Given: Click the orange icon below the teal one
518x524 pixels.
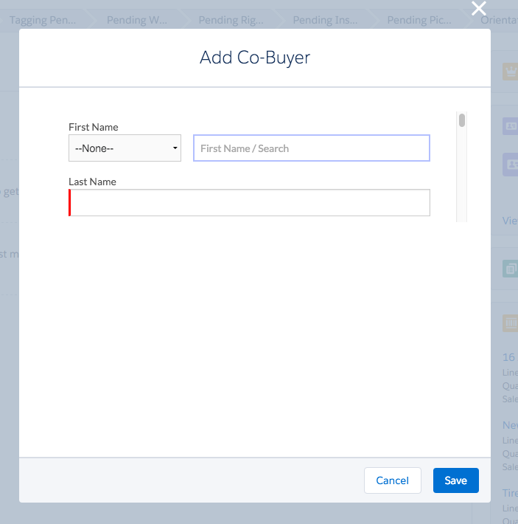Looking at the screenshot, I should click(x=510, y=323).
